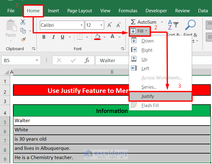Click the Insert Function fx icon
The height and width of the screenshot is (164, 212).
pos(87,60)
